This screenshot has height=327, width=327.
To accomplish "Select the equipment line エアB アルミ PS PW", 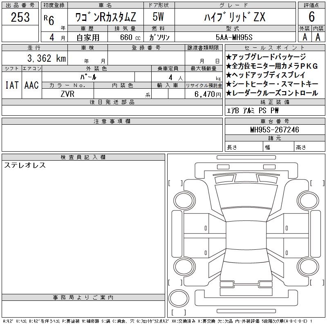I will click(x=253, y=110).
